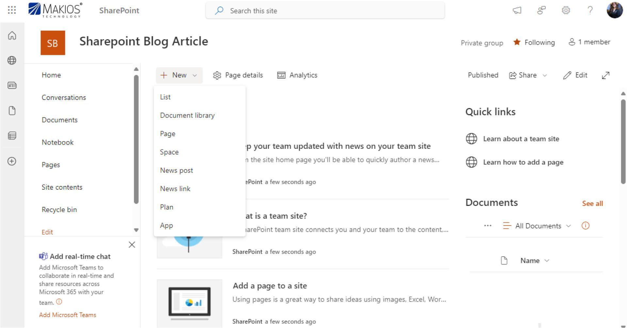Click the left navigation scroll down arrow

pos(136,230)
